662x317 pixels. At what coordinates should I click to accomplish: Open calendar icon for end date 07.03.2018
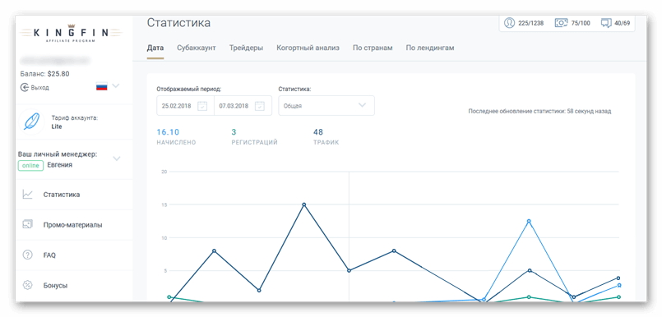click(x=260, y=106)
